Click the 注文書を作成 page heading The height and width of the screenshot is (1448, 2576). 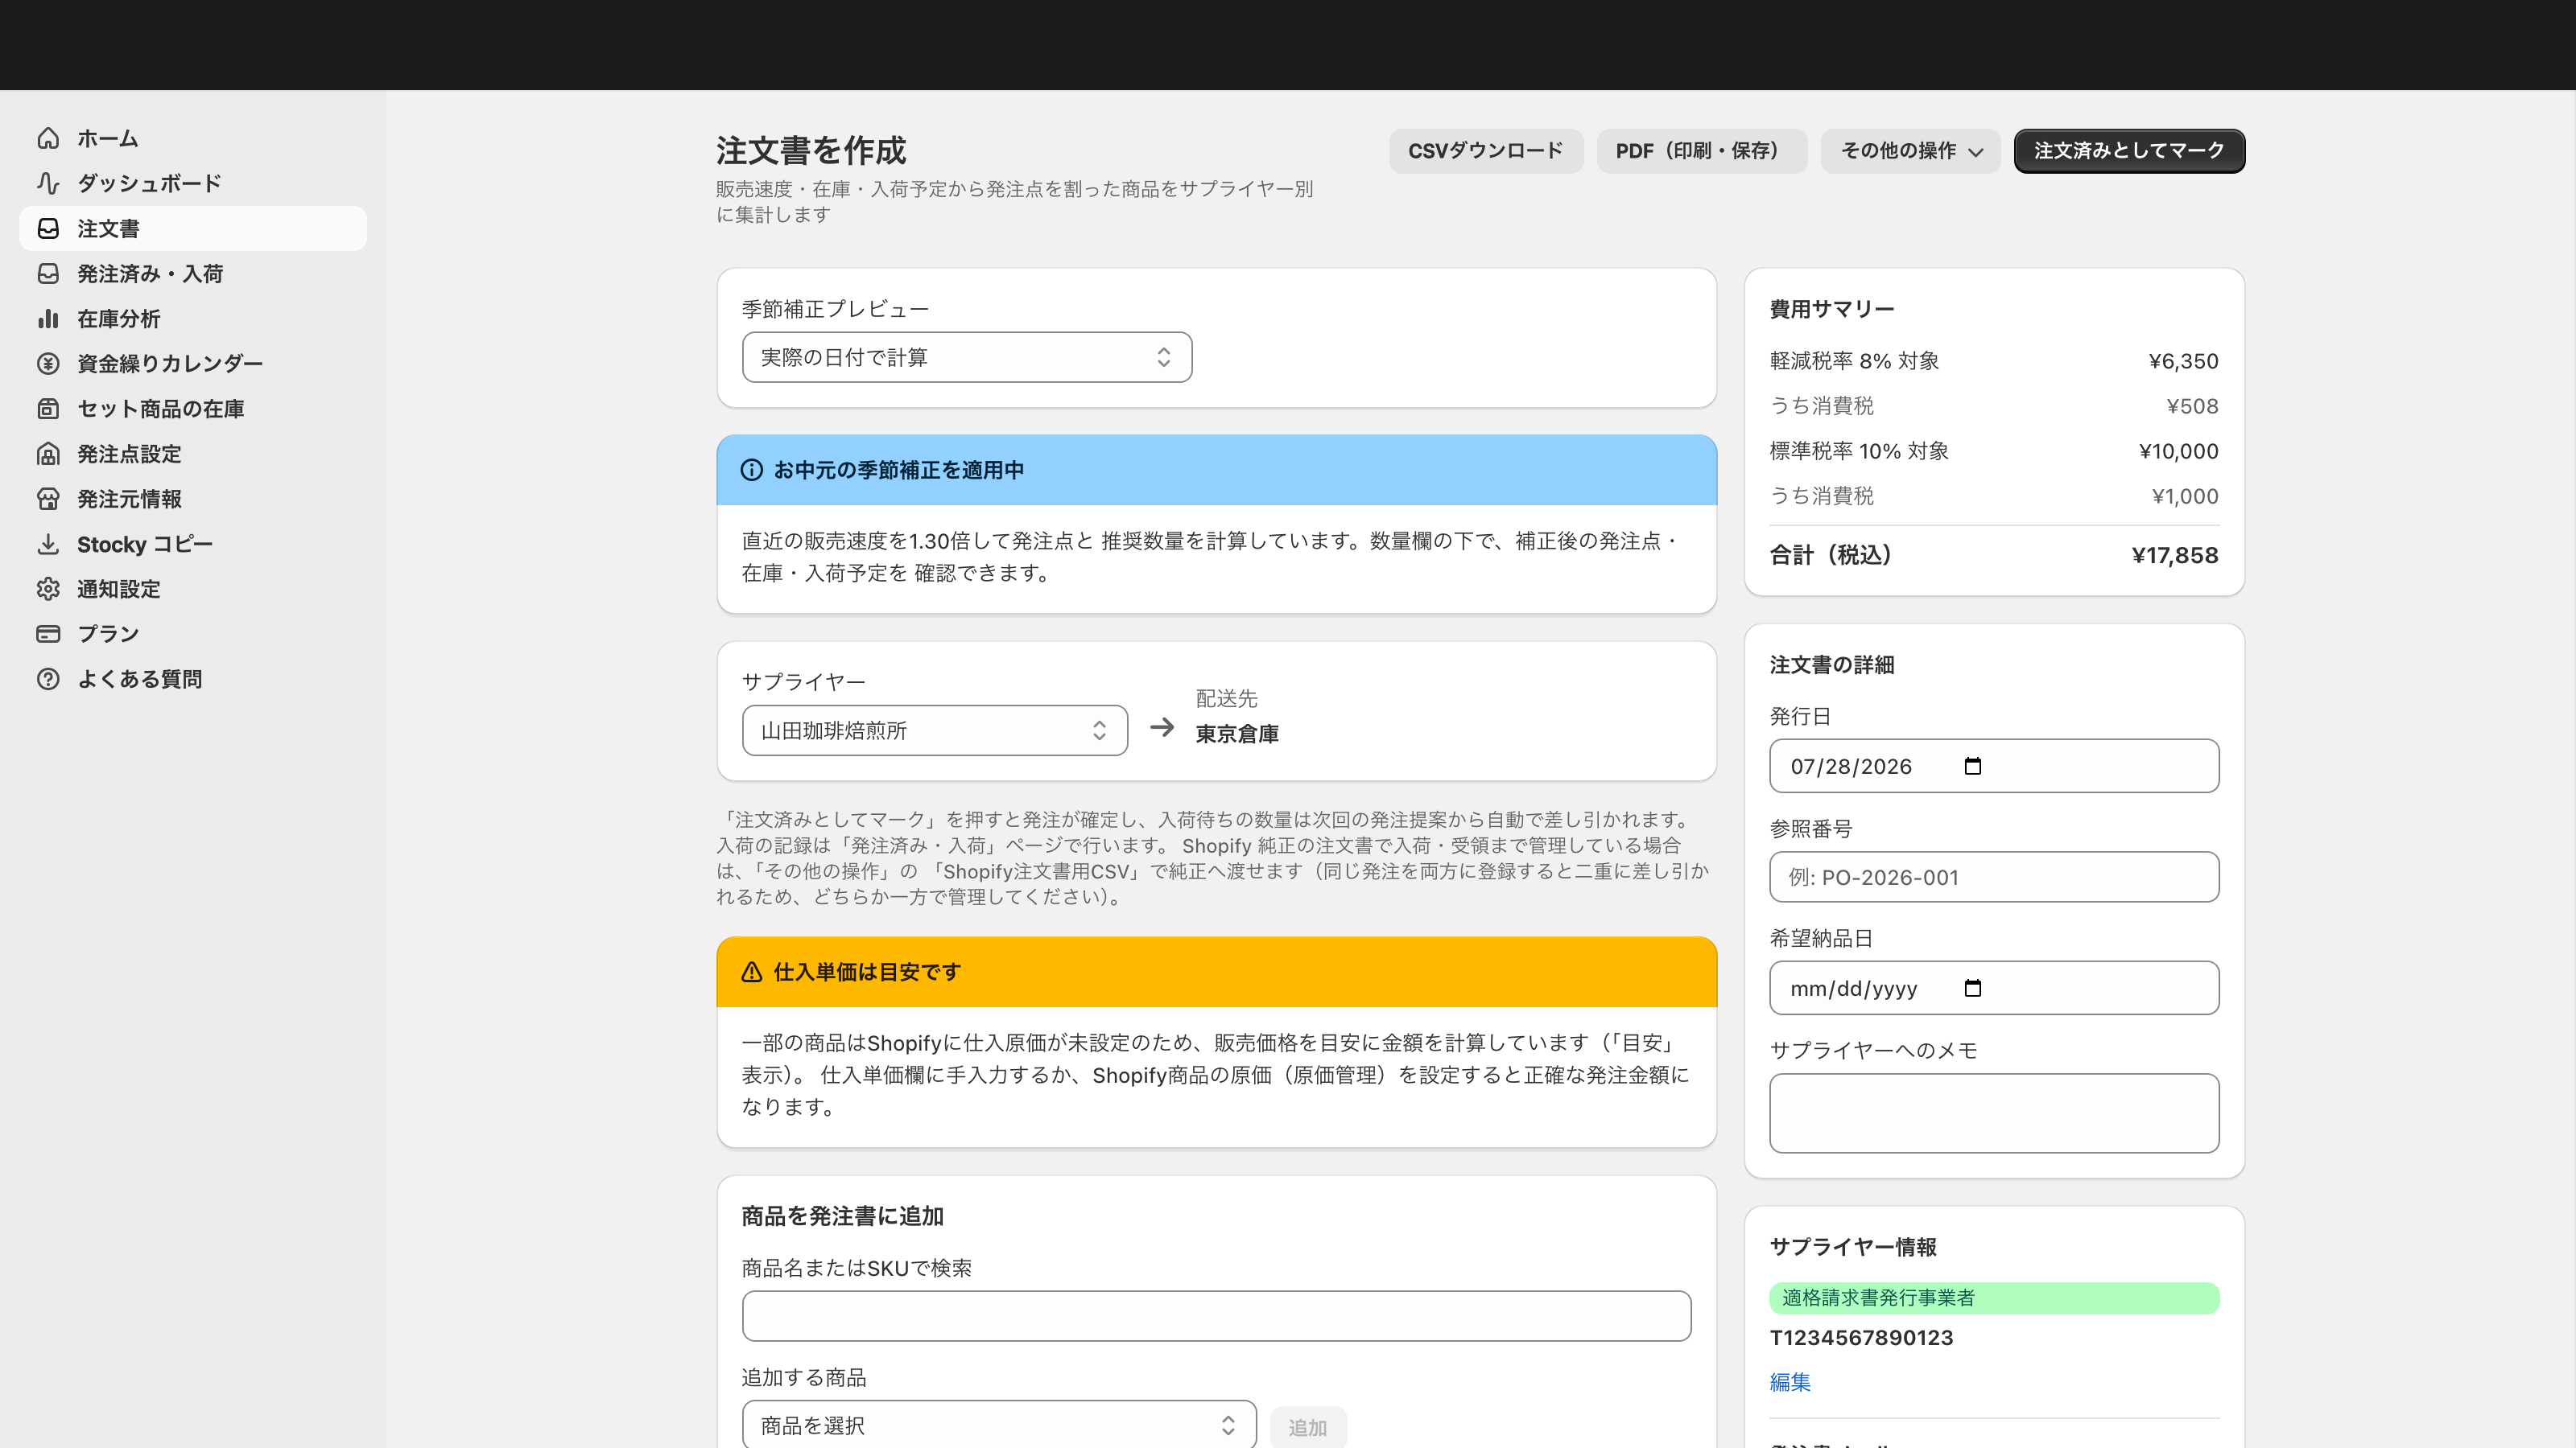[811, 151]
